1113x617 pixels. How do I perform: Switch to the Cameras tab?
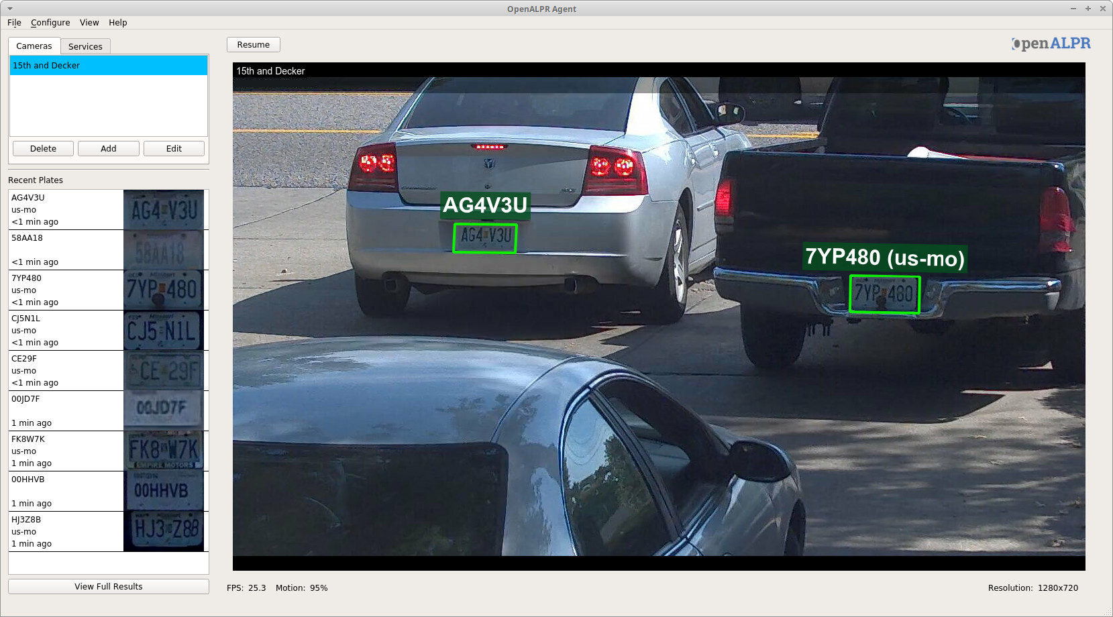(x=34, y=46)
